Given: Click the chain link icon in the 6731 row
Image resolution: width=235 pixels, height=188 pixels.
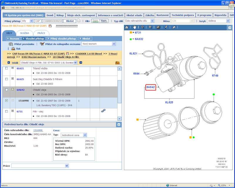Looking at the screenshot, I should tap(103, 111).
